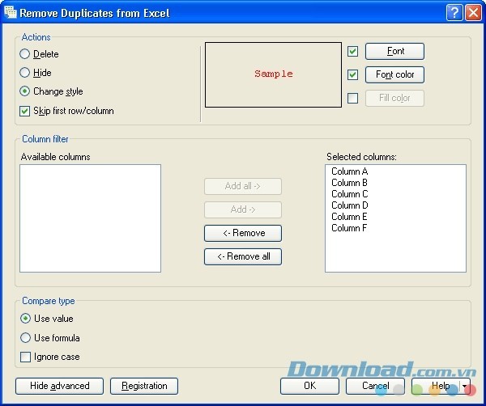Click the Hide advanced button
This screenshot has height=406, width=486.
tap(59, 386)
